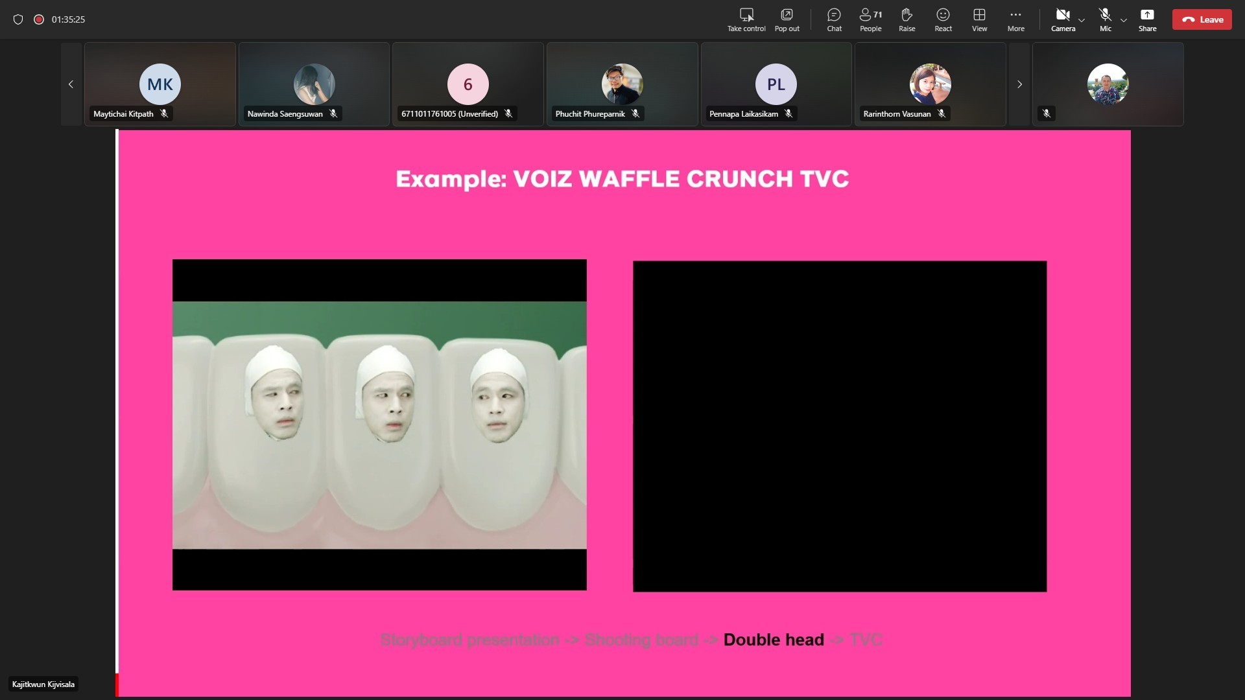Open the React menu
This screenshot has height=700, width=1245.
coord(943,19)
